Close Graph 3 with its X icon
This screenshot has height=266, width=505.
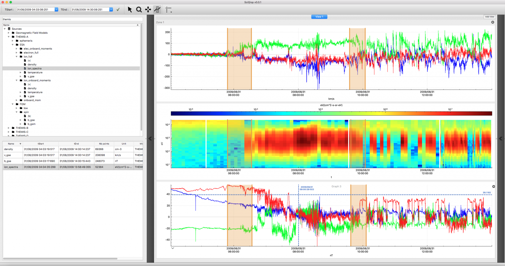[494, 186]
